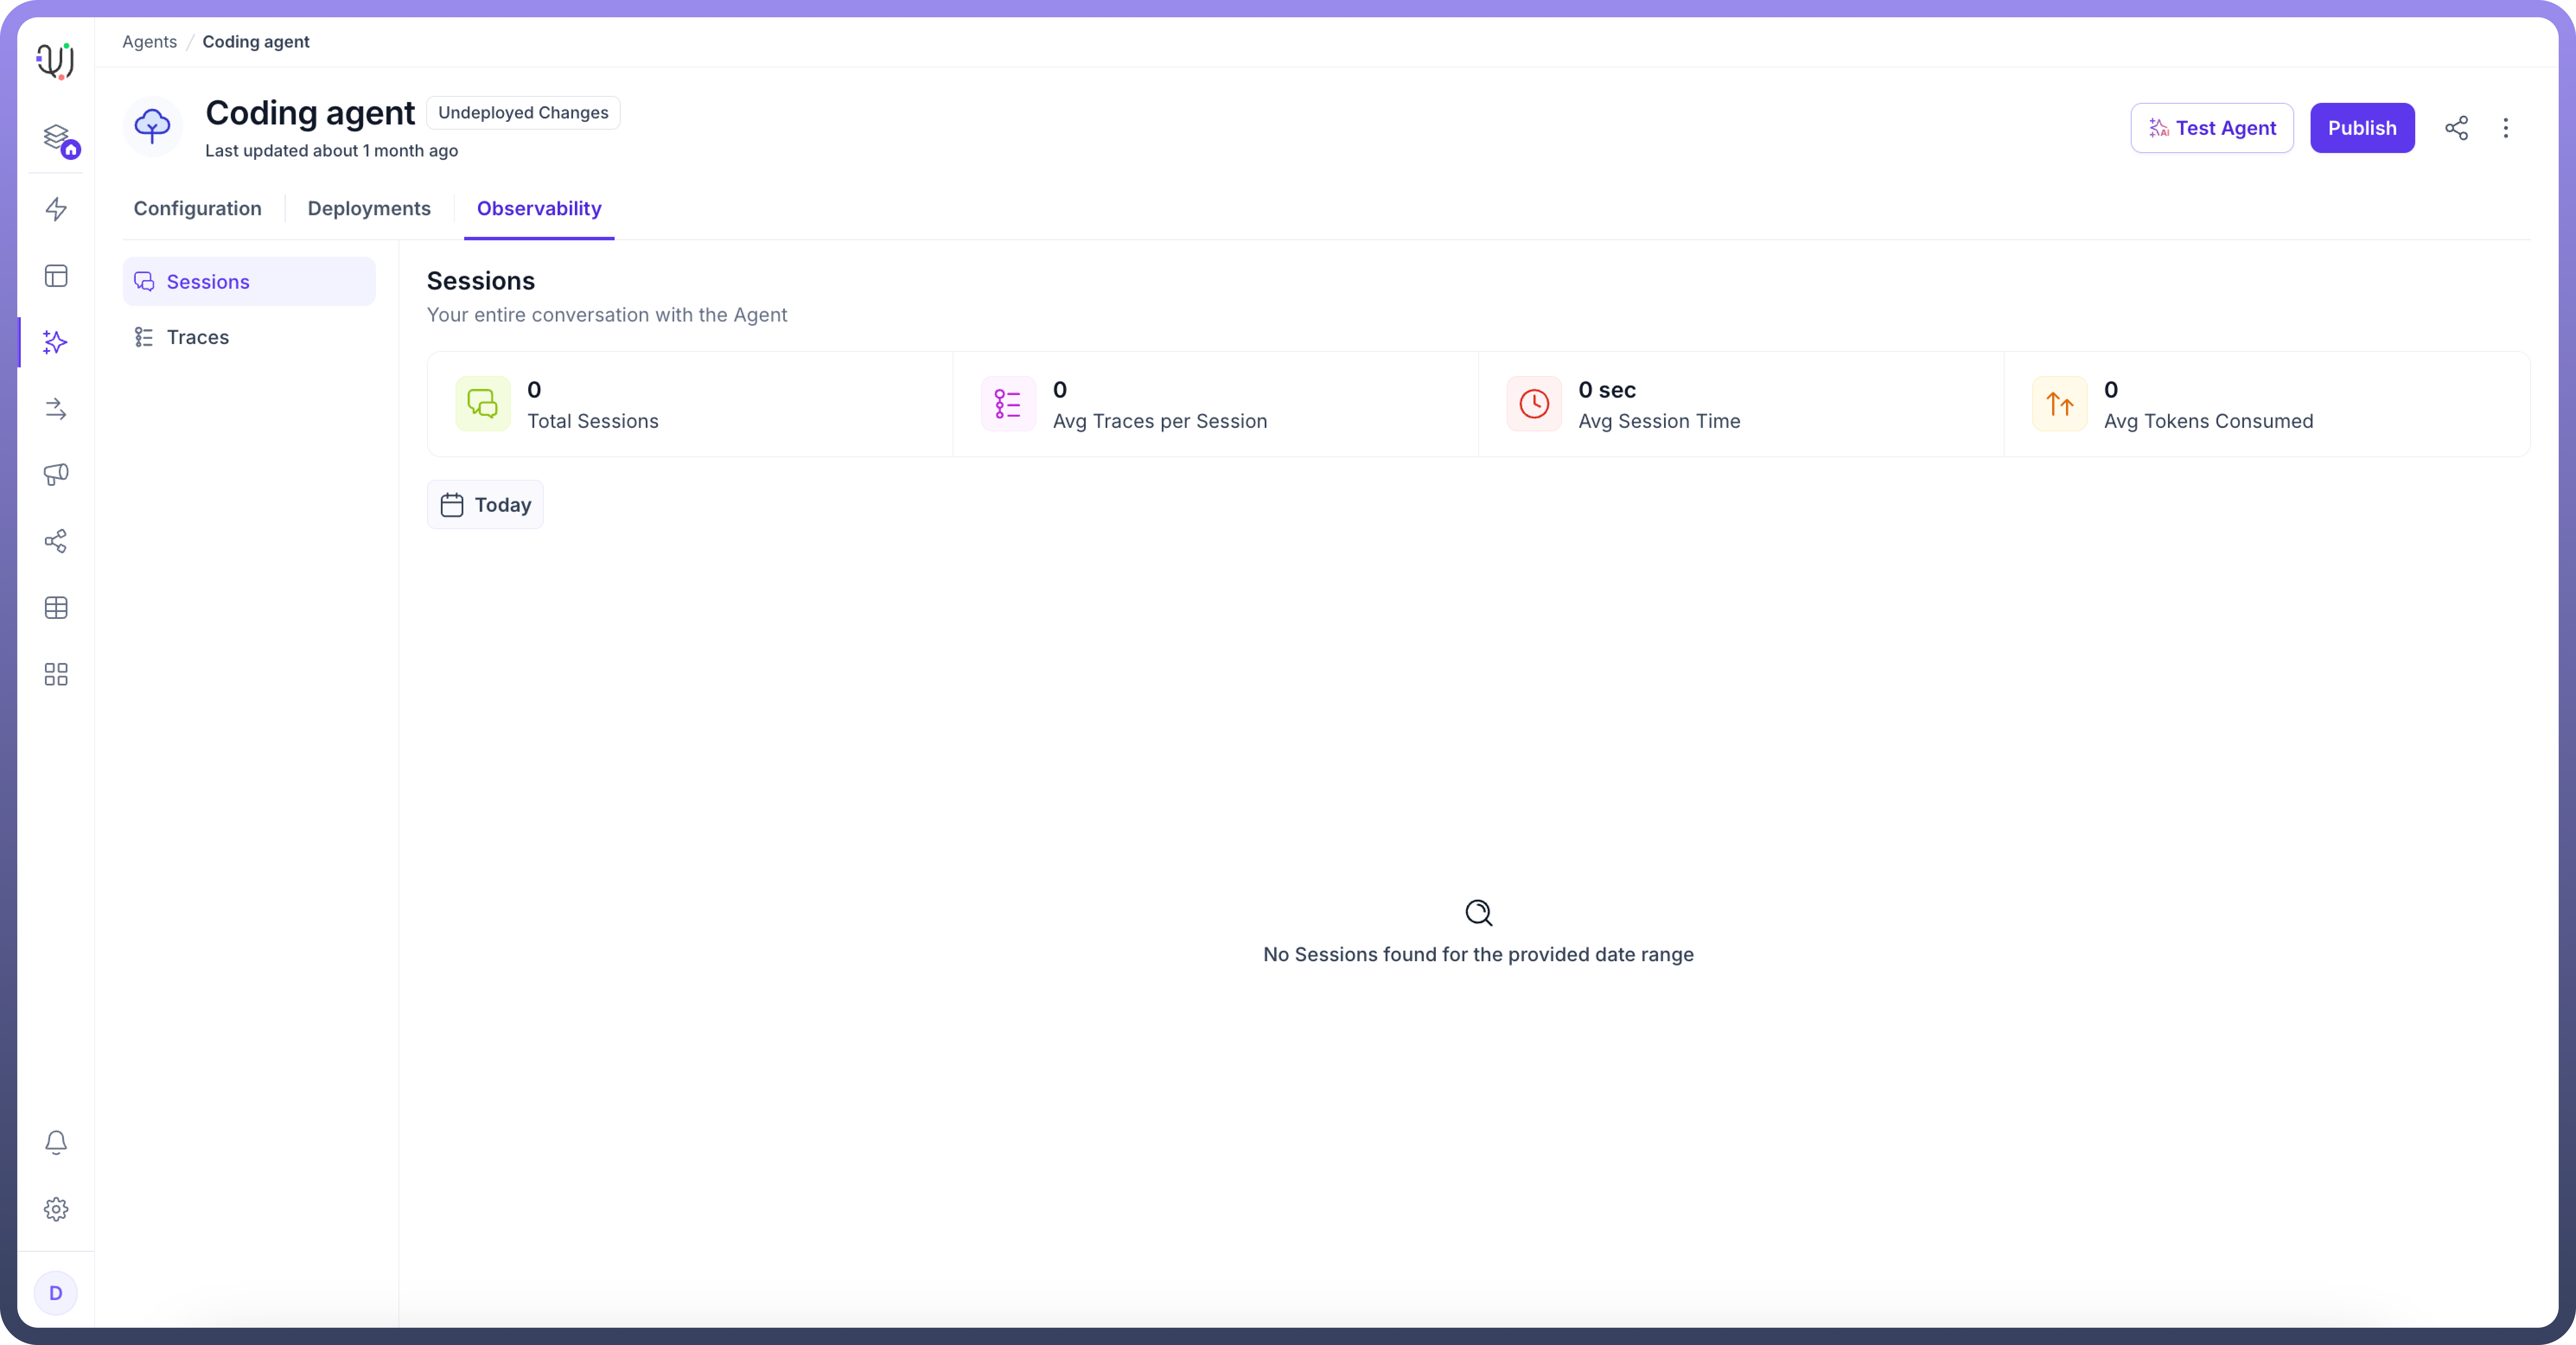Open the table grid sidebar icon
The image size is (2576, 1345).
[x=56, y=608]
